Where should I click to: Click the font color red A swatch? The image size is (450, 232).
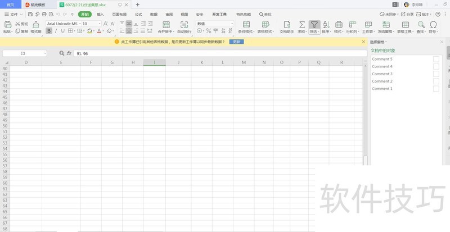[x=99, y=31]
